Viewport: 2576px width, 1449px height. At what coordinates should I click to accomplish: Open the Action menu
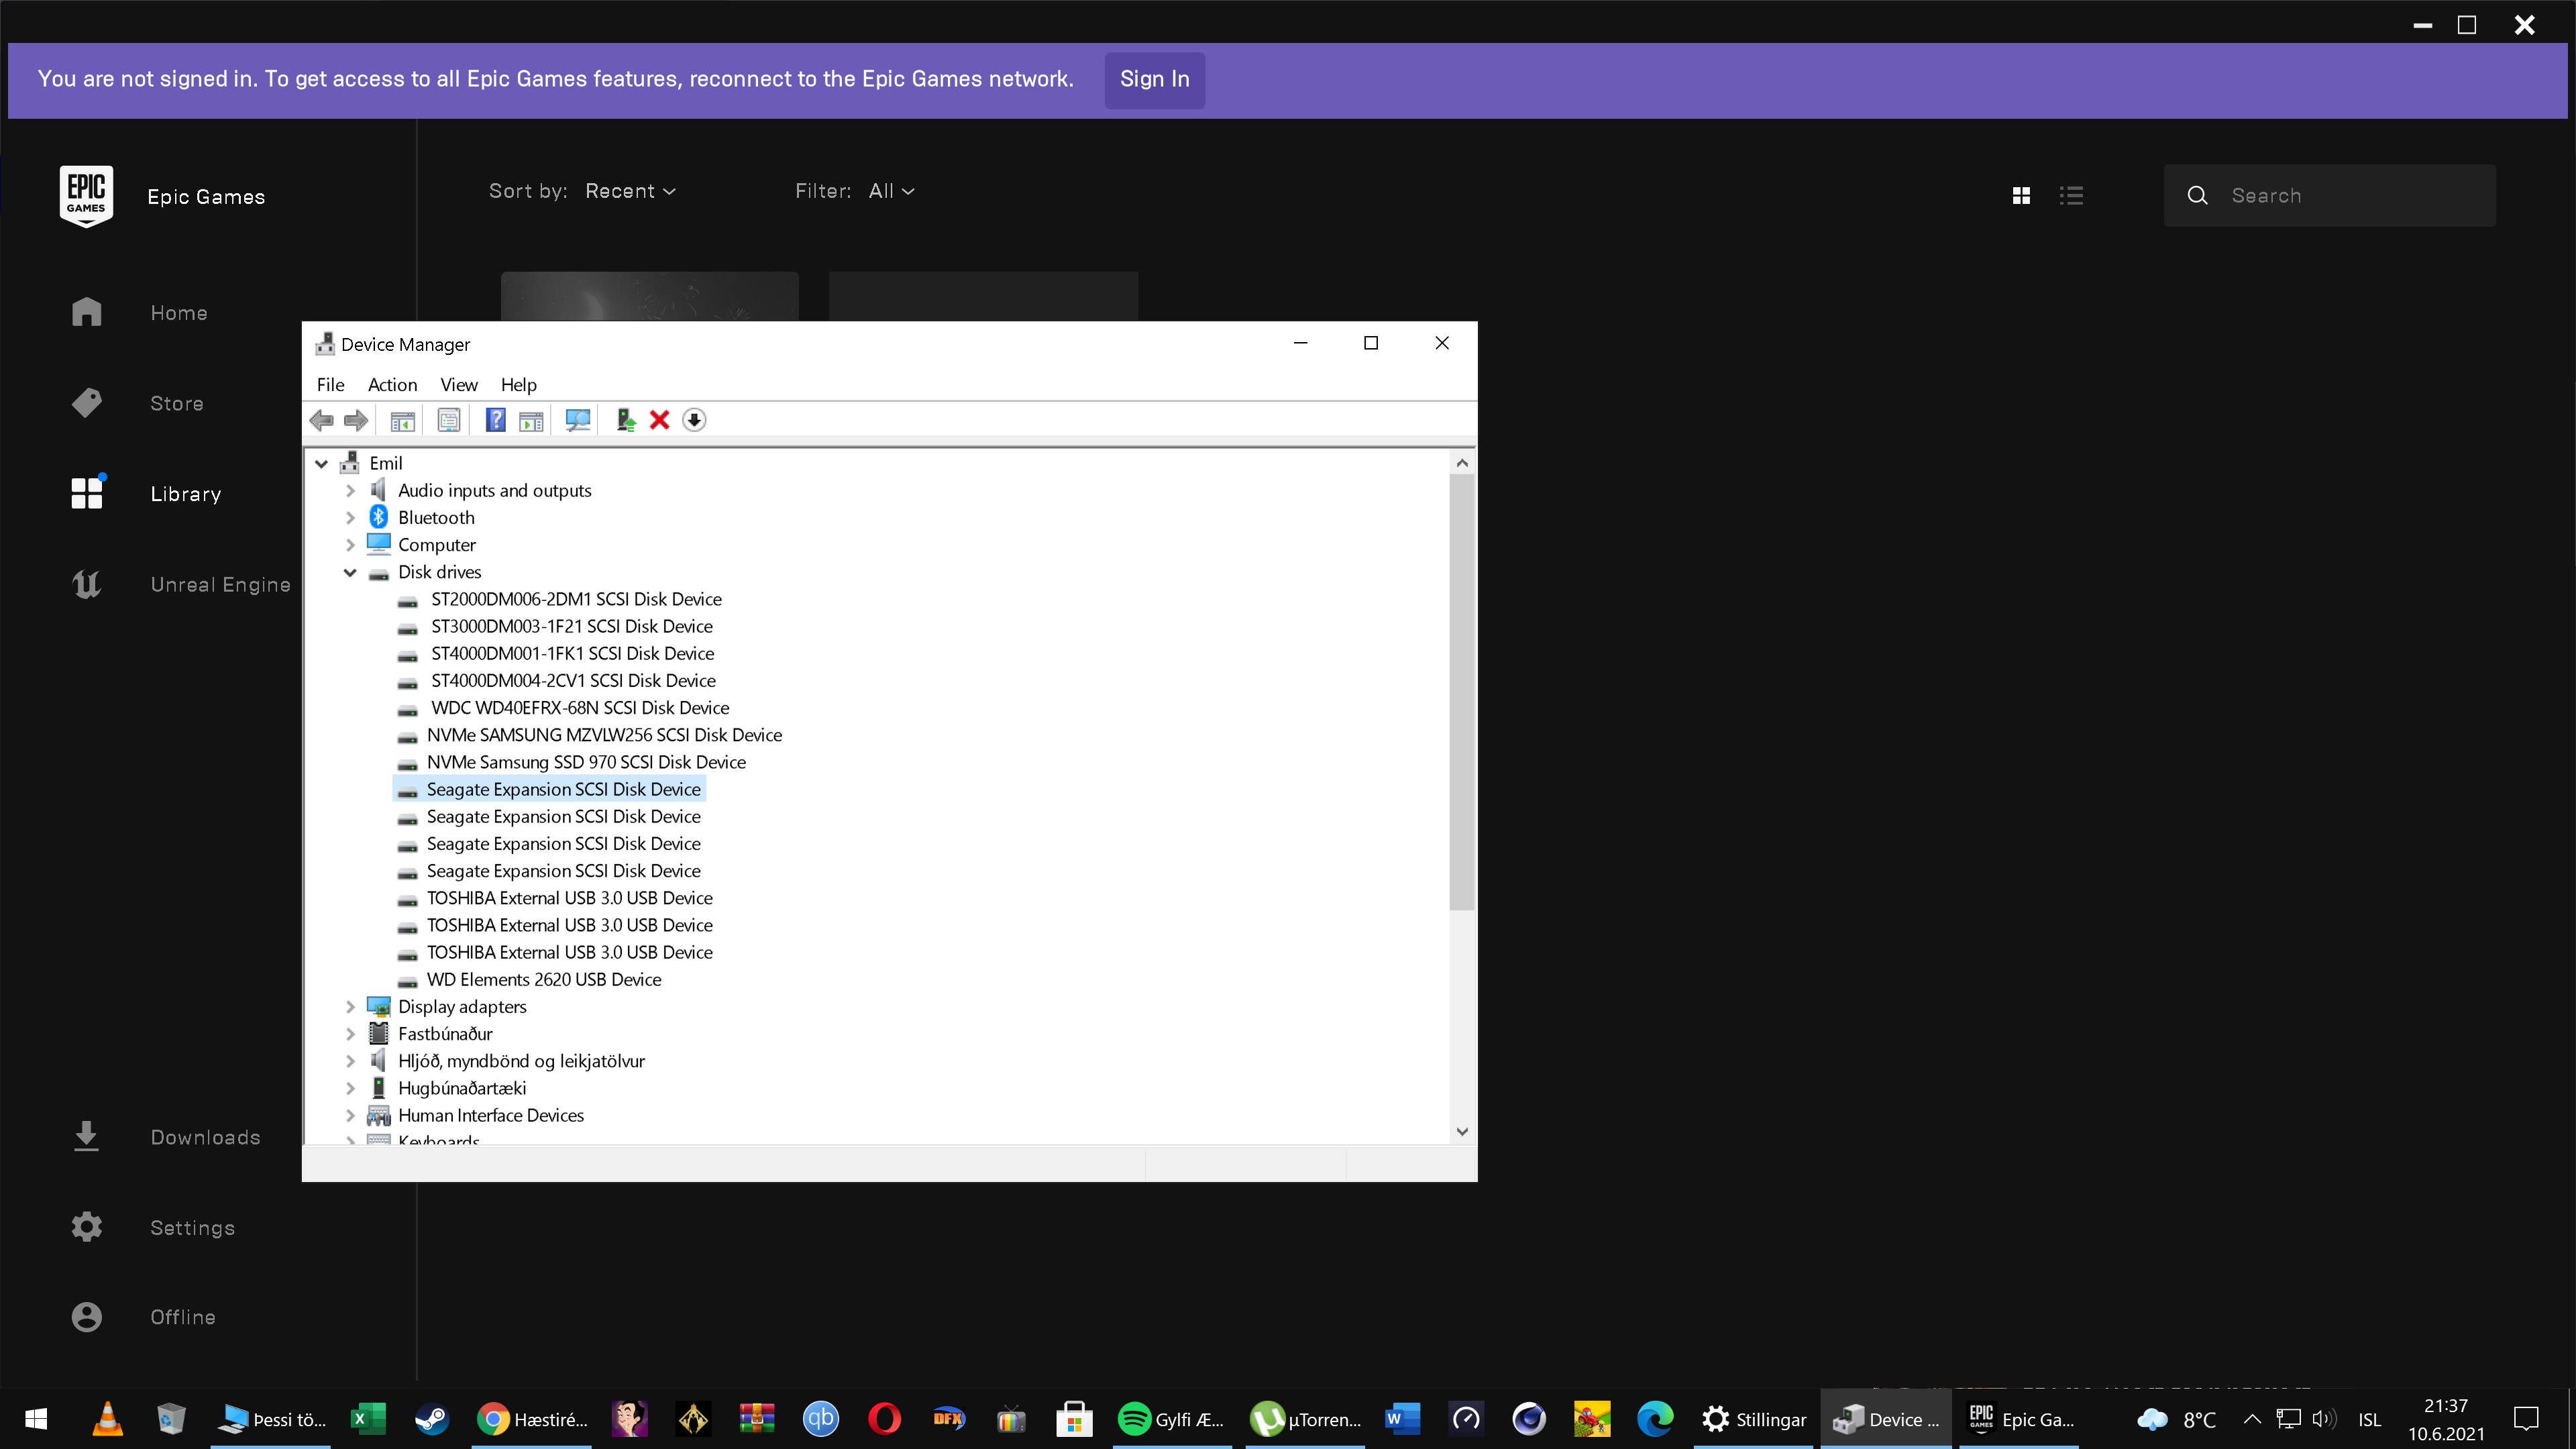pyautogui.click(x=392, y=385)
